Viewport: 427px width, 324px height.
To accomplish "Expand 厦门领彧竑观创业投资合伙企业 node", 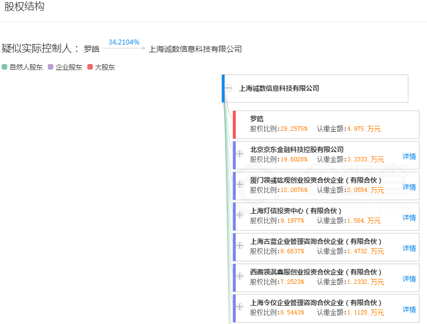I will click(x=240, y=184).
